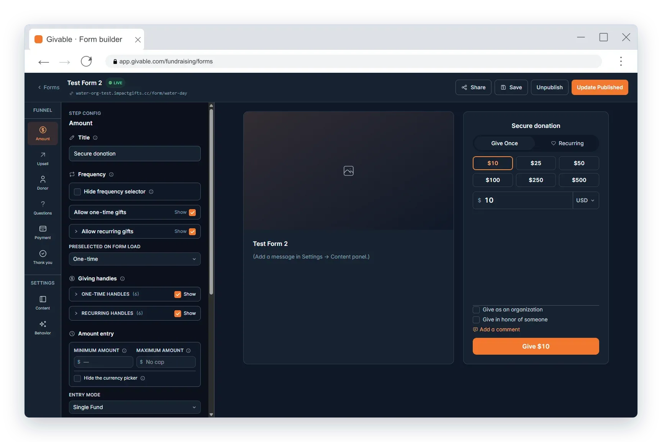Click the Give $10 button
The image size is (662, 442).
[536, 346]
